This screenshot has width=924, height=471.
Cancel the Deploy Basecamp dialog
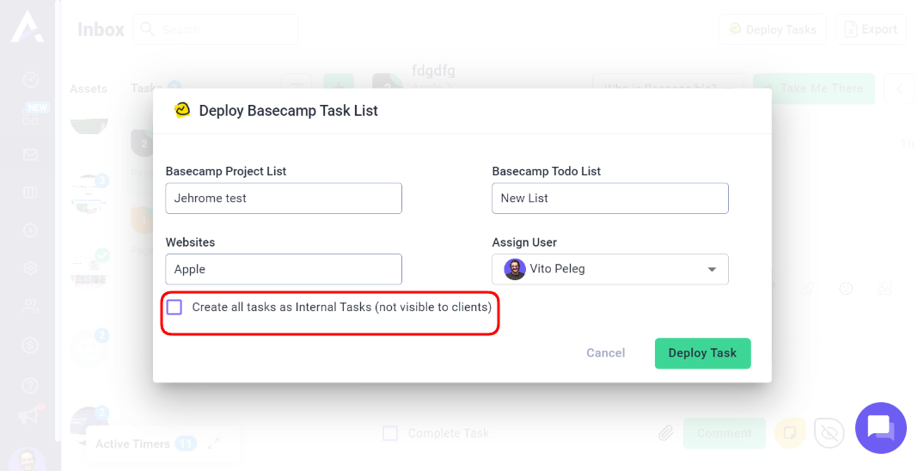click(605, 353)
